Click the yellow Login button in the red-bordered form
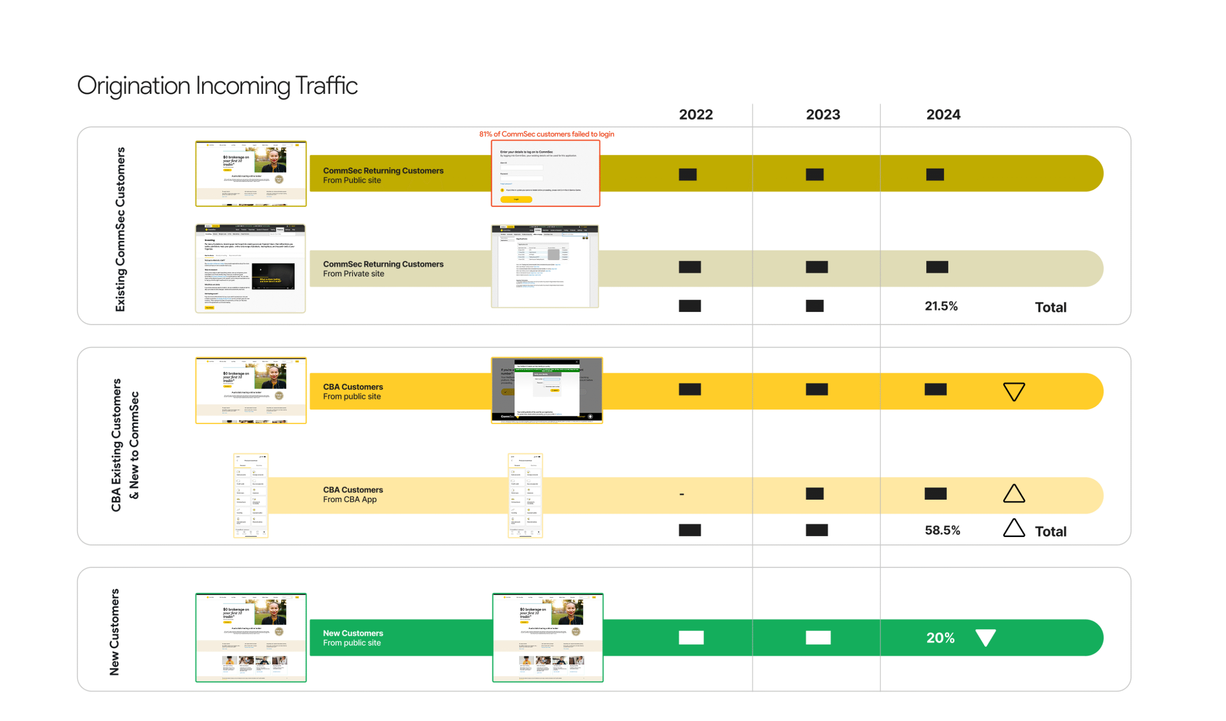Screen dimensions: 1226x721 point(516,199)
